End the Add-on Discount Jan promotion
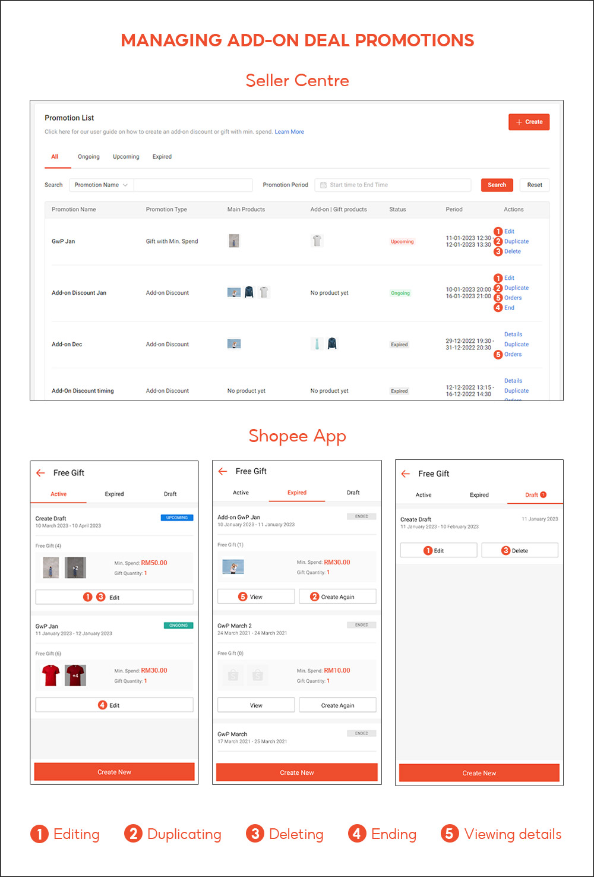Viewport: 594px width, 877px height. point(508,308)
